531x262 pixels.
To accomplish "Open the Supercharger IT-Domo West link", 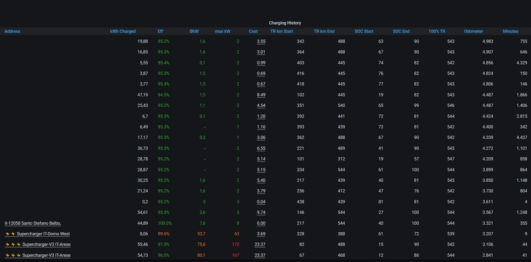I will coord(43,234).
